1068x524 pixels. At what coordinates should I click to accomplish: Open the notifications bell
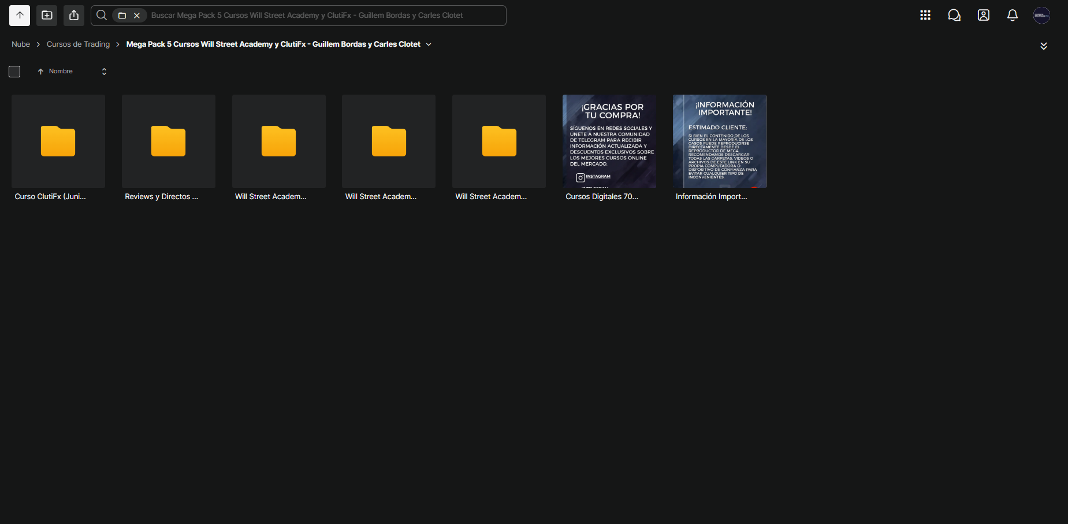[x=1013, y=16]
